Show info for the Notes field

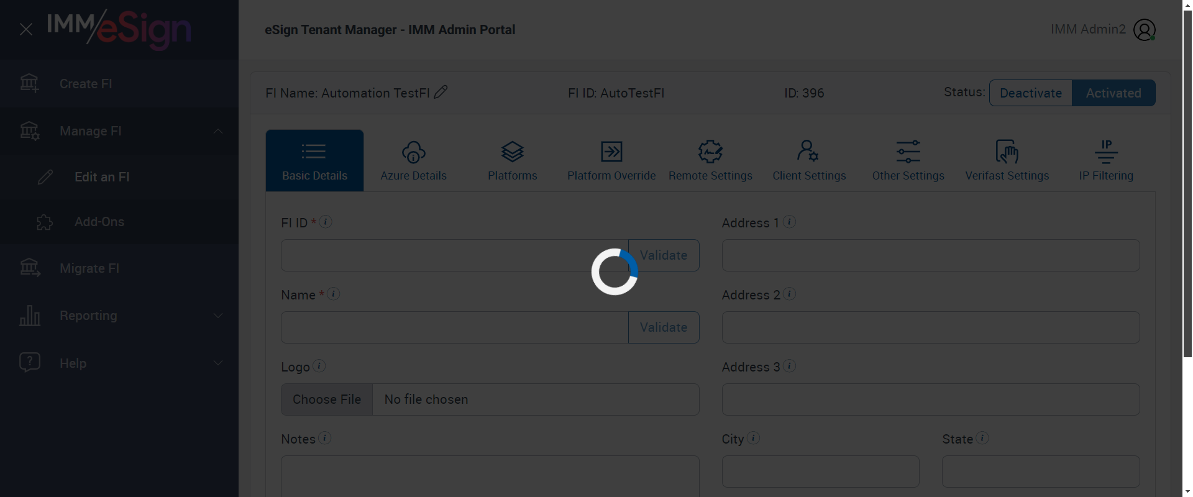point(325,438)
